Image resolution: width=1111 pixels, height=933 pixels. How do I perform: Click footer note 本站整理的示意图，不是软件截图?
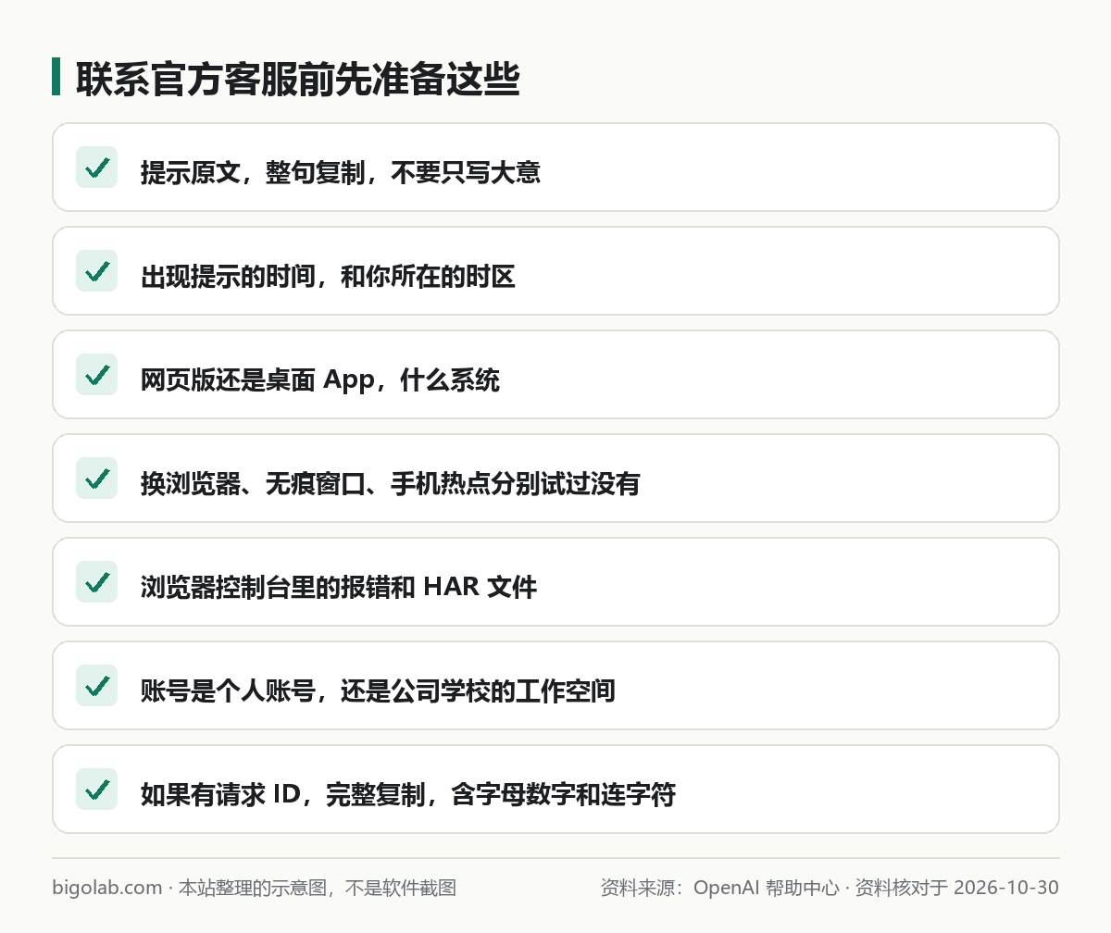coord(318,888)
